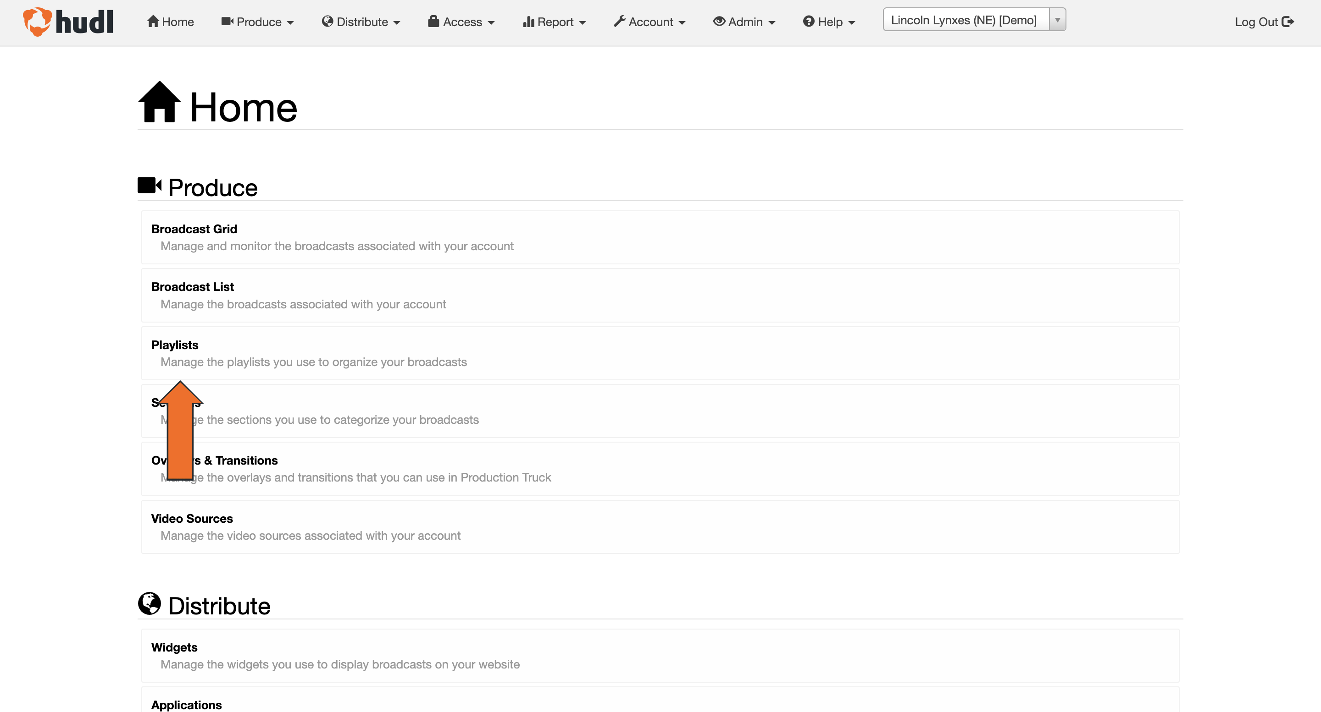Screen dimensions: 1321x712
Task: Click the bar chart icon beside Report
Action: pyautogui.click(x=529, y=21)
